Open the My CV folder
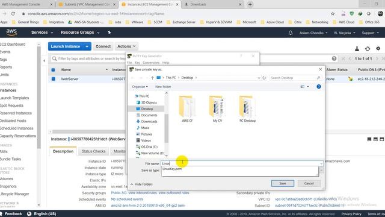 [x=217, y=108]
